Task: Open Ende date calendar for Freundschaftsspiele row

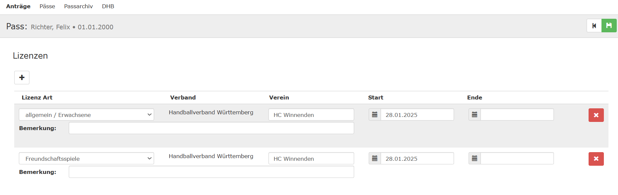Action: pyautogui.click(x=474, y=158)
